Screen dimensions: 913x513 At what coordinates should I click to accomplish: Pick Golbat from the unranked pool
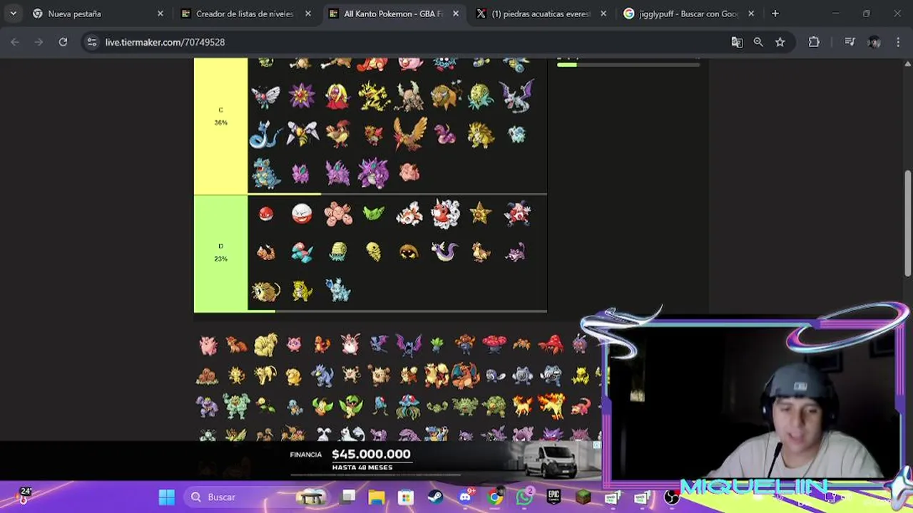408,345
